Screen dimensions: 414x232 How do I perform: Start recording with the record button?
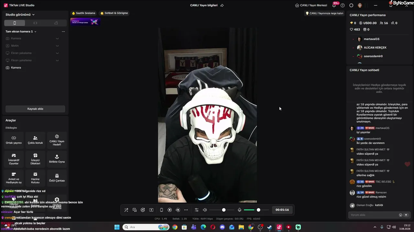pyautogui.click(x=169, y=210)
